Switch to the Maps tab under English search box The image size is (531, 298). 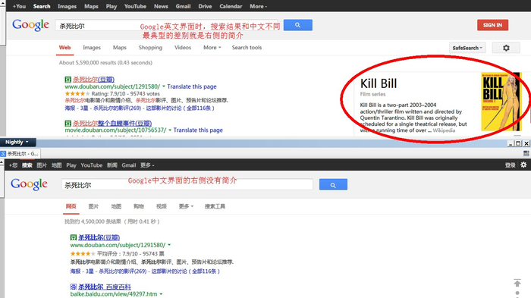coord(120,48)
